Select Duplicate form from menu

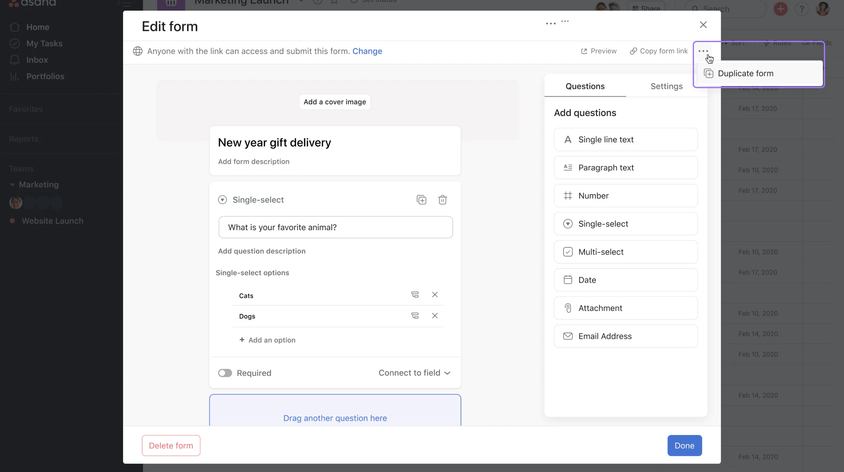[745, 74]
